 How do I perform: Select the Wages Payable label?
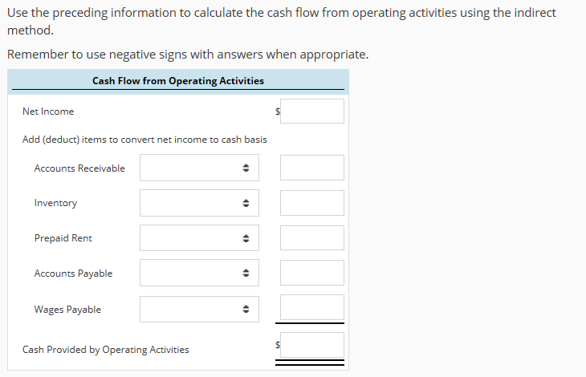pyautogui.click(x=67, y=310)
